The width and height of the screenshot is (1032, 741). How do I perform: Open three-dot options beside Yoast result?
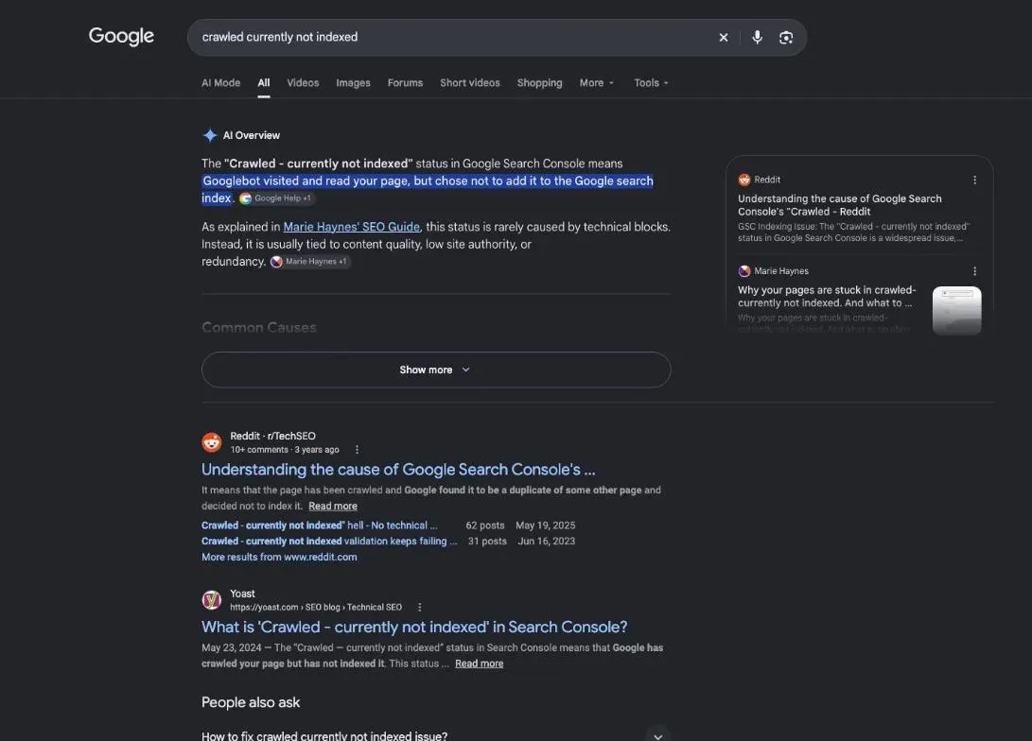419,608
